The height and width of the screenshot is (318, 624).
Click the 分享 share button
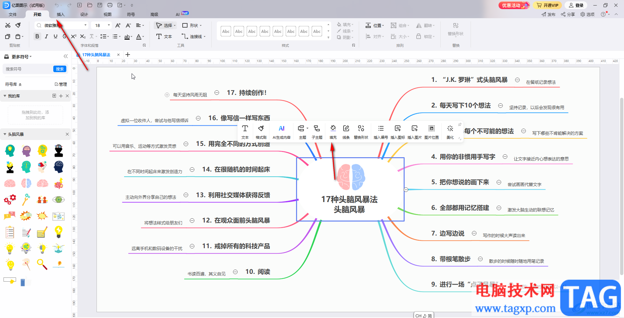point(568,14)
